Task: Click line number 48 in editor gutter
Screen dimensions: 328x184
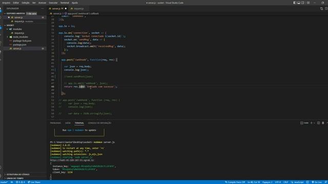Action: coord(52,86)
